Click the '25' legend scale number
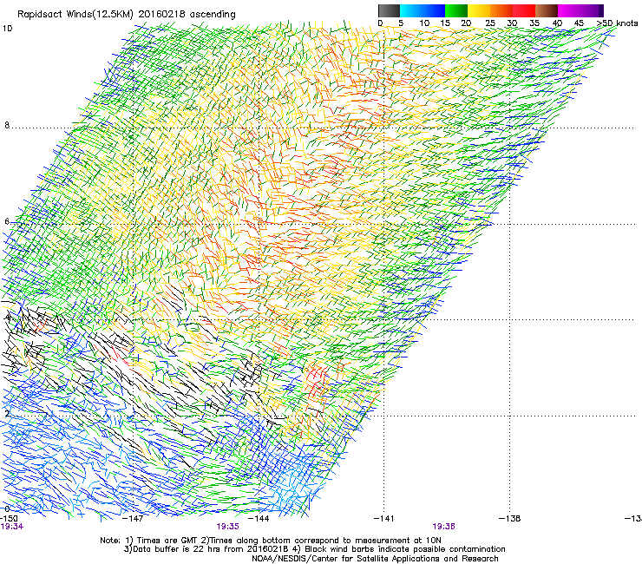The image size is (642, 564). 490,23
